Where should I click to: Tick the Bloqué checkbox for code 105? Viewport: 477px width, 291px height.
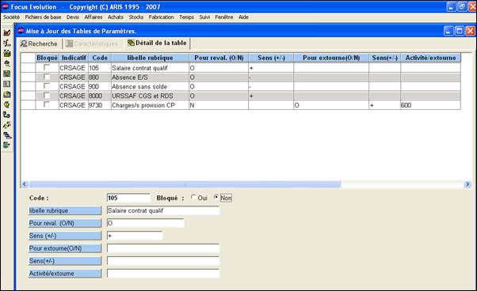[x=47, y=67]
